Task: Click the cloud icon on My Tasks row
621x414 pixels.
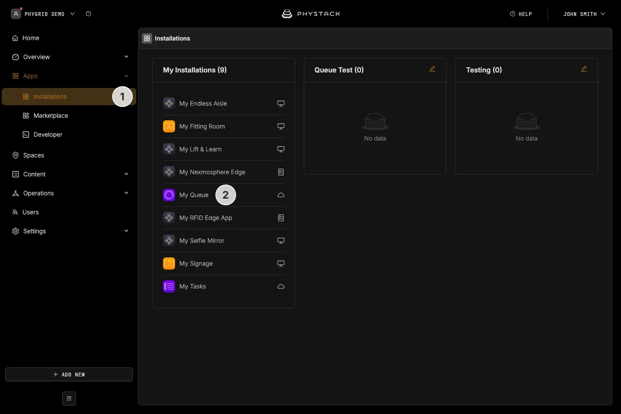Action: click(281, 286)
